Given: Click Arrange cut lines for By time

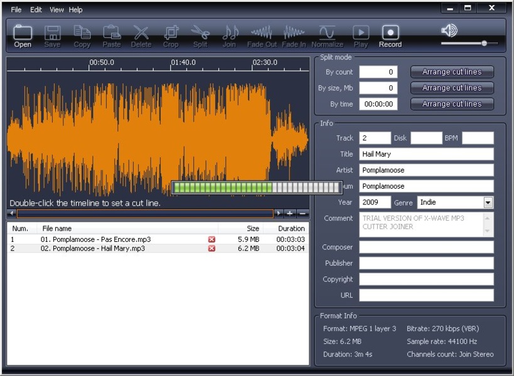Looking at the screenshot, I should coord(452,104).
